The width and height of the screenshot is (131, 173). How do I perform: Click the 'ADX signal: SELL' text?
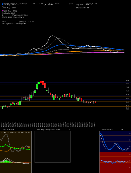click(9, 24)
